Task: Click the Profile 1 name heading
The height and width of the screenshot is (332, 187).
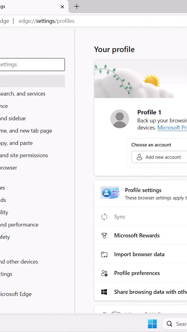Action: 149,112
